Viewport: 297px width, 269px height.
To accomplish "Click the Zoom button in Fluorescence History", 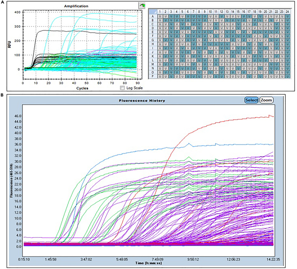I will (266, 100).
